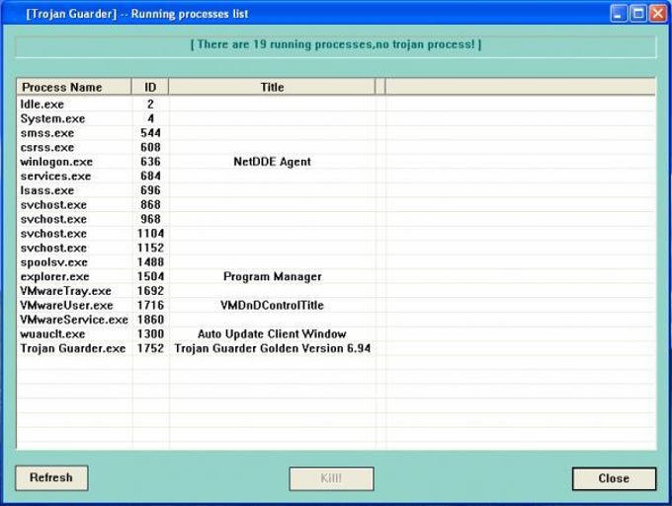672x506 pixels.
Task: Click the ID value 1752
Action: point(150,348)
